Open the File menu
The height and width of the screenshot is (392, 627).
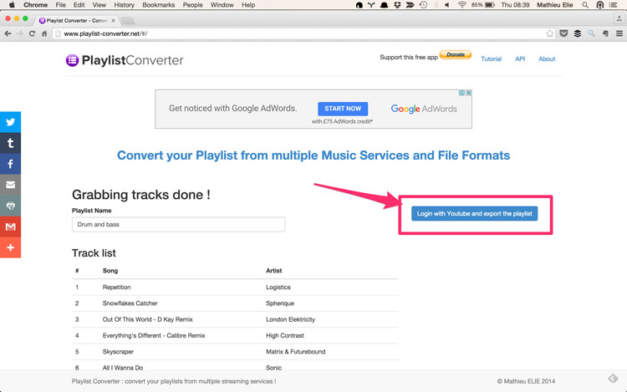click(x=61, y=5)
